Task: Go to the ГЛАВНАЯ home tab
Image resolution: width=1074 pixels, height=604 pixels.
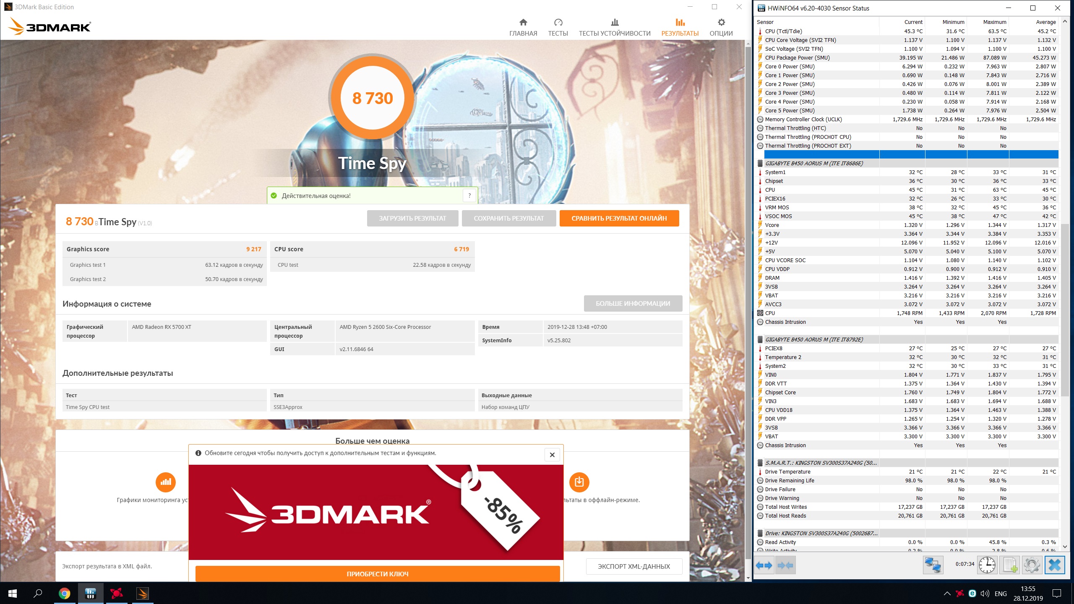Action: pos(523,27)
